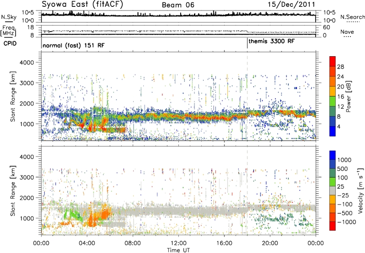Screen dimensions: 365x253
Task: Pick the bright blue top segment of Velocity colorbar
Action: click(333, 155)
